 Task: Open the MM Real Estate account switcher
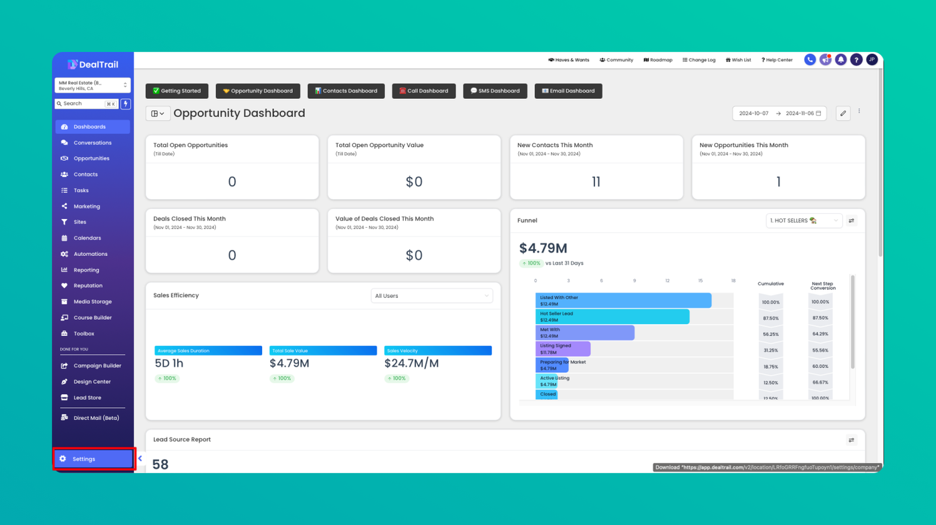(92, 85)
